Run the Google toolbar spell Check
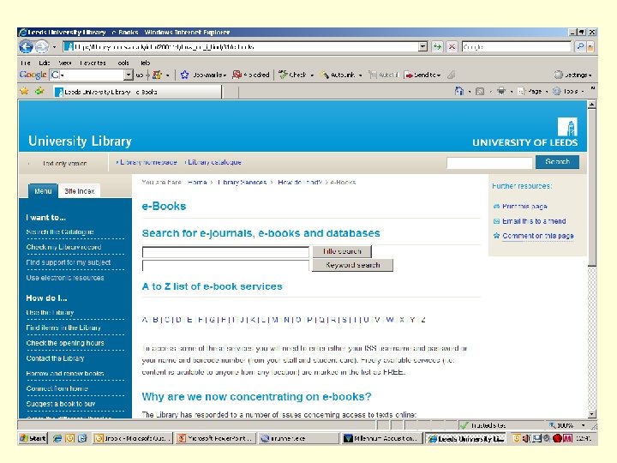The image size is (617, 463). 295,75
